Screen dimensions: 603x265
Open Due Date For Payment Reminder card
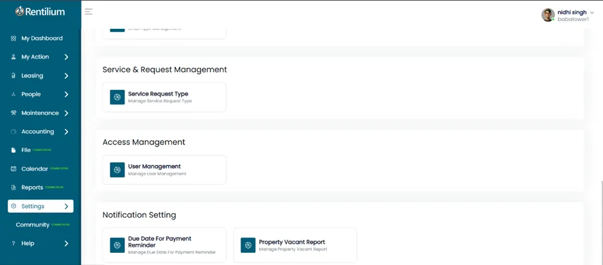(164, 245)
